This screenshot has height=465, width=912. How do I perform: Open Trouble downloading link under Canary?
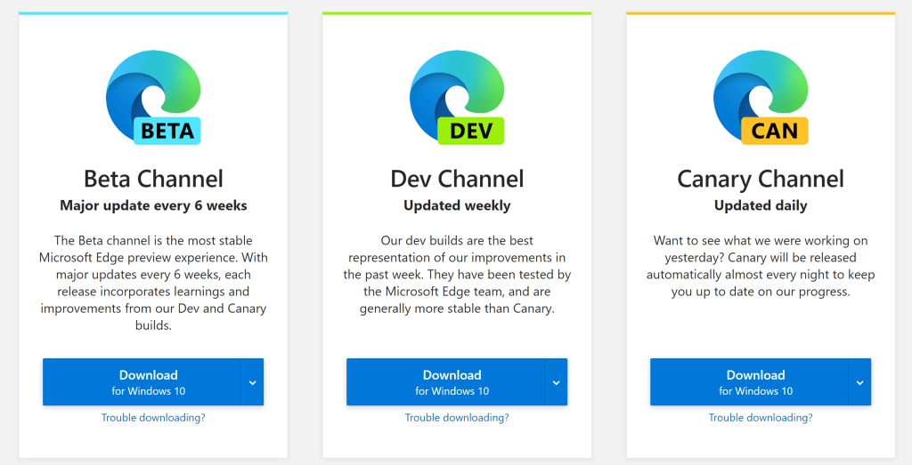click(x=761, y=417)
